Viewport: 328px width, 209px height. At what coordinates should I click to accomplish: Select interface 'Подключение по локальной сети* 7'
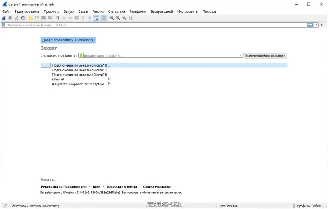[x=164, y=70]
